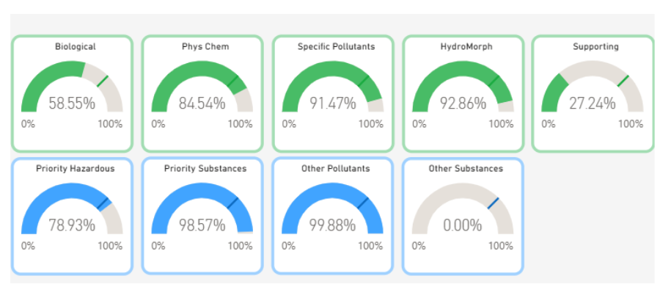The height and width of the screenshot is (298, 671).
Task: Click the Other Pollutants title
Action: (x=336, y=169)
